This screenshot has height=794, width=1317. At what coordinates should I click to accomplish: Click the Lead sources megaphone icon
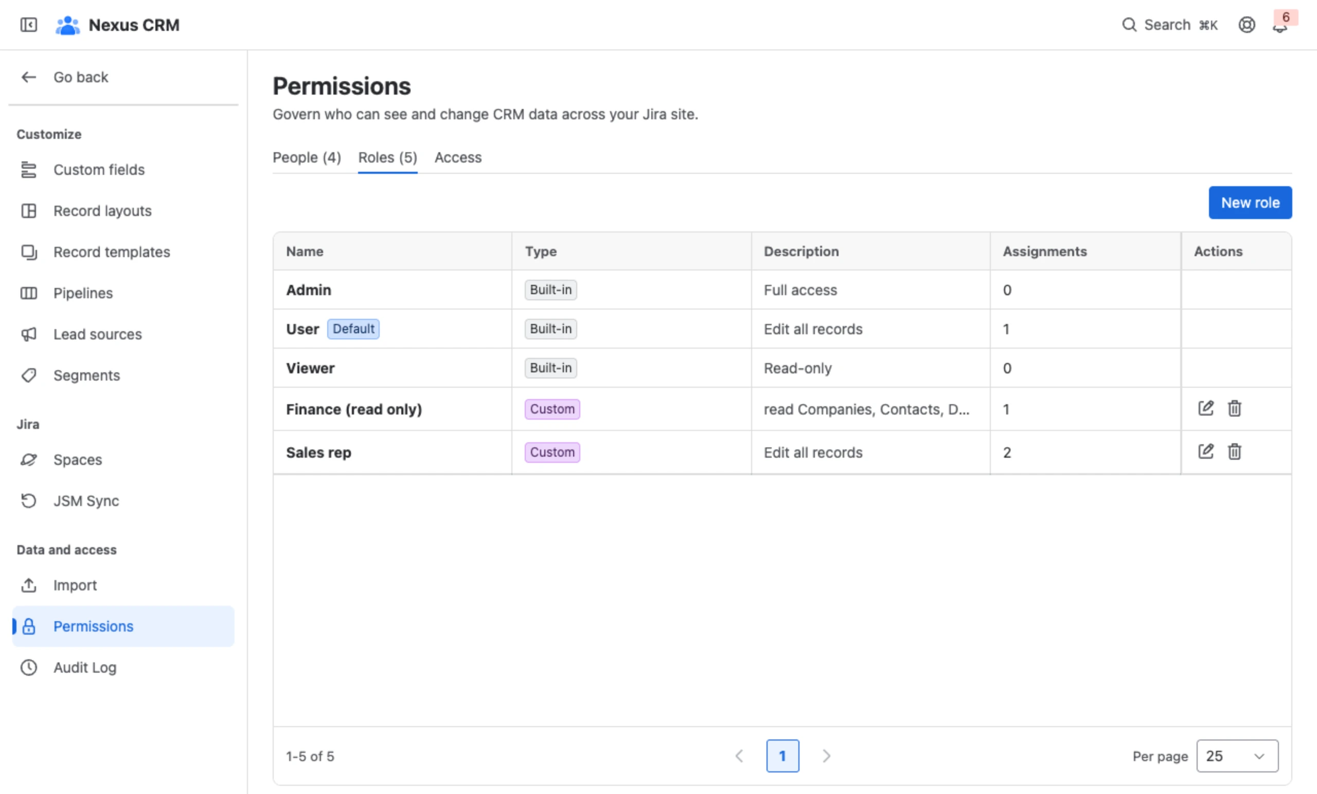click(29, 334)
